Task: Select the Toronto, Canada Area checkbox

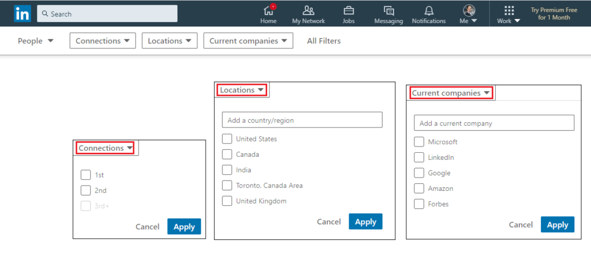Action: pyautogui.click(x=227, y=186)
